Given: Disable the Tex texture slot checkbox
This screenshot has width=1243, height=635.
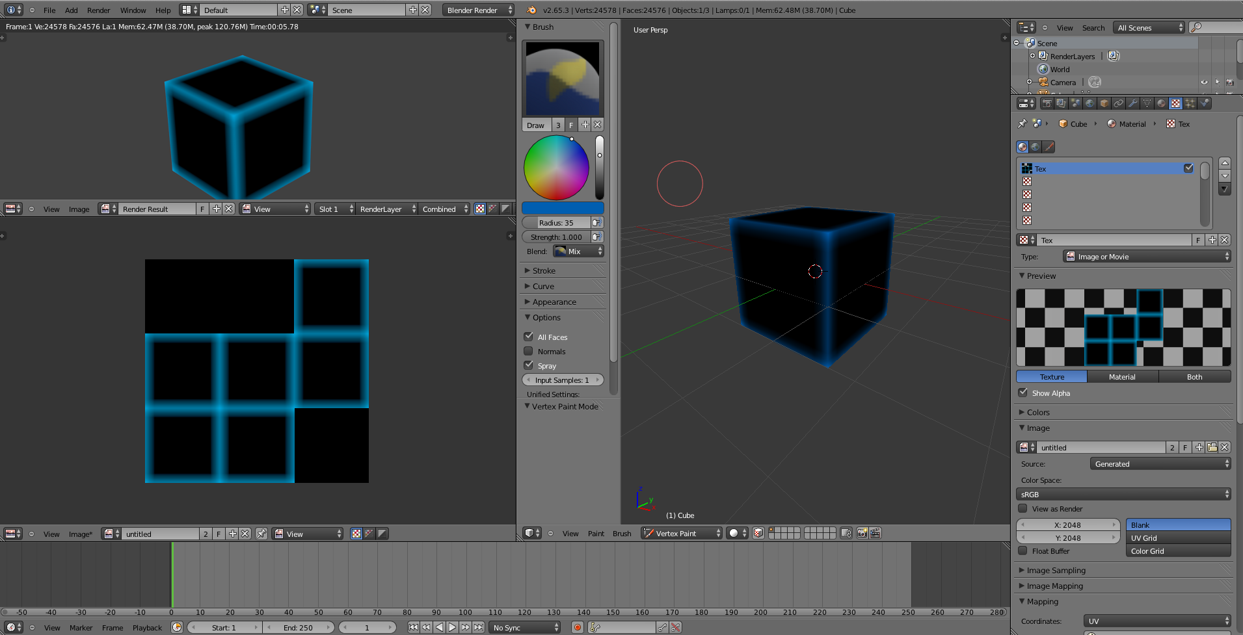Looking at the screenshot, I should pos(1188,168).
